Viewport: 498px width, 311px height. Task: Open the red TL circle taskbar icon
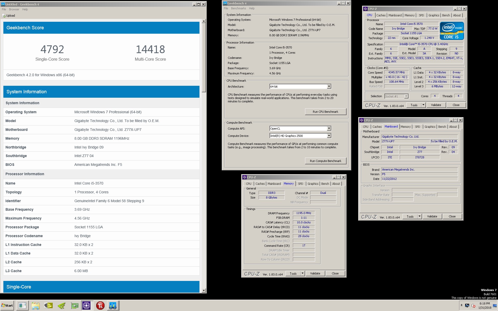click(x=100, y=306)
